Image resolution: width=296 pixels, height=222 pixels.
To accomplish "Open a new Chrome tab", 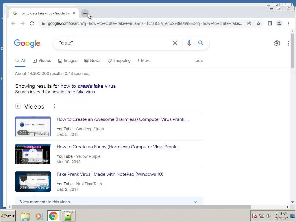I will click(85, 13).
